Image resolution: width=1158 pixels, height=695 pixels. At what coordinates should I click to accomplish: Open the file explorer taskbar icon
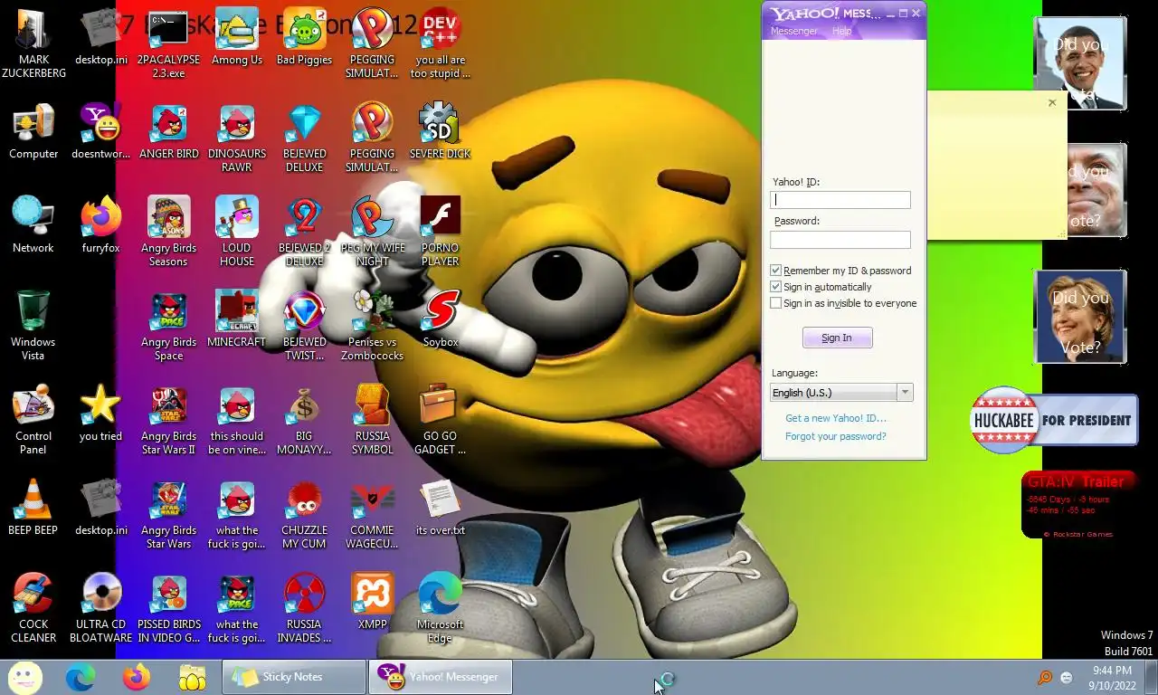click(x=193, y=677)
